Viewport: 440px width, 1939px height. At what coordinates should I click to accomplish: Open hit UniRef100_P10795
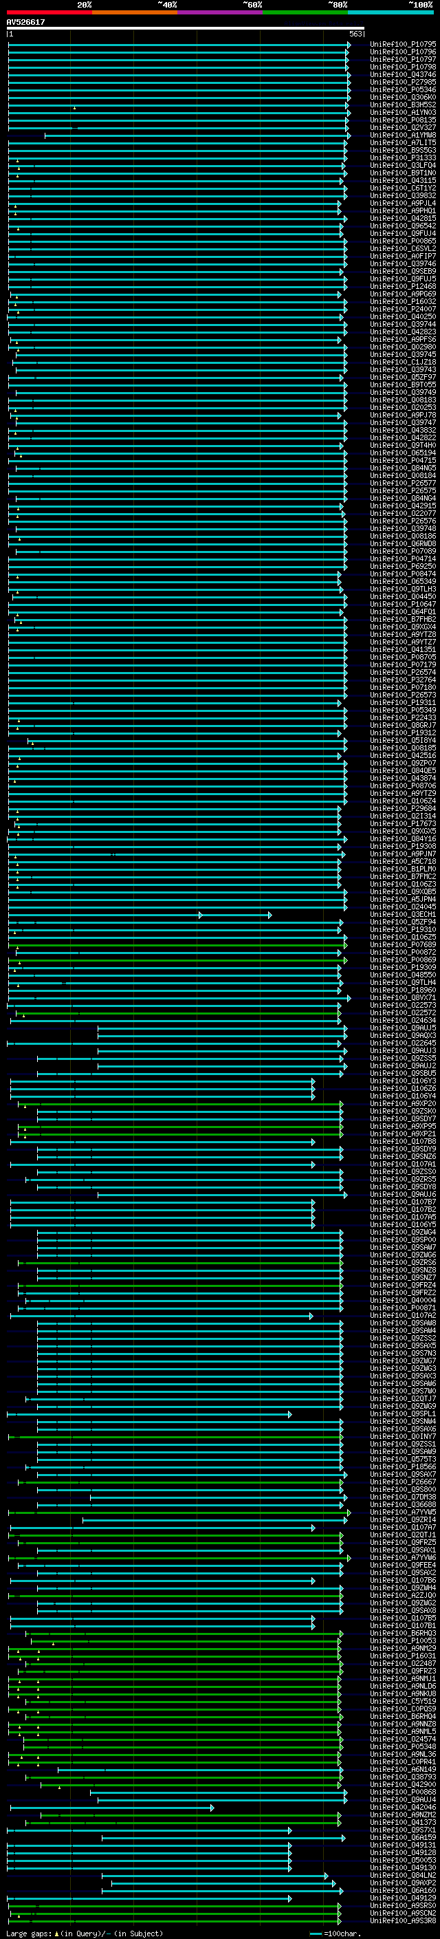(x=403, y=45)
